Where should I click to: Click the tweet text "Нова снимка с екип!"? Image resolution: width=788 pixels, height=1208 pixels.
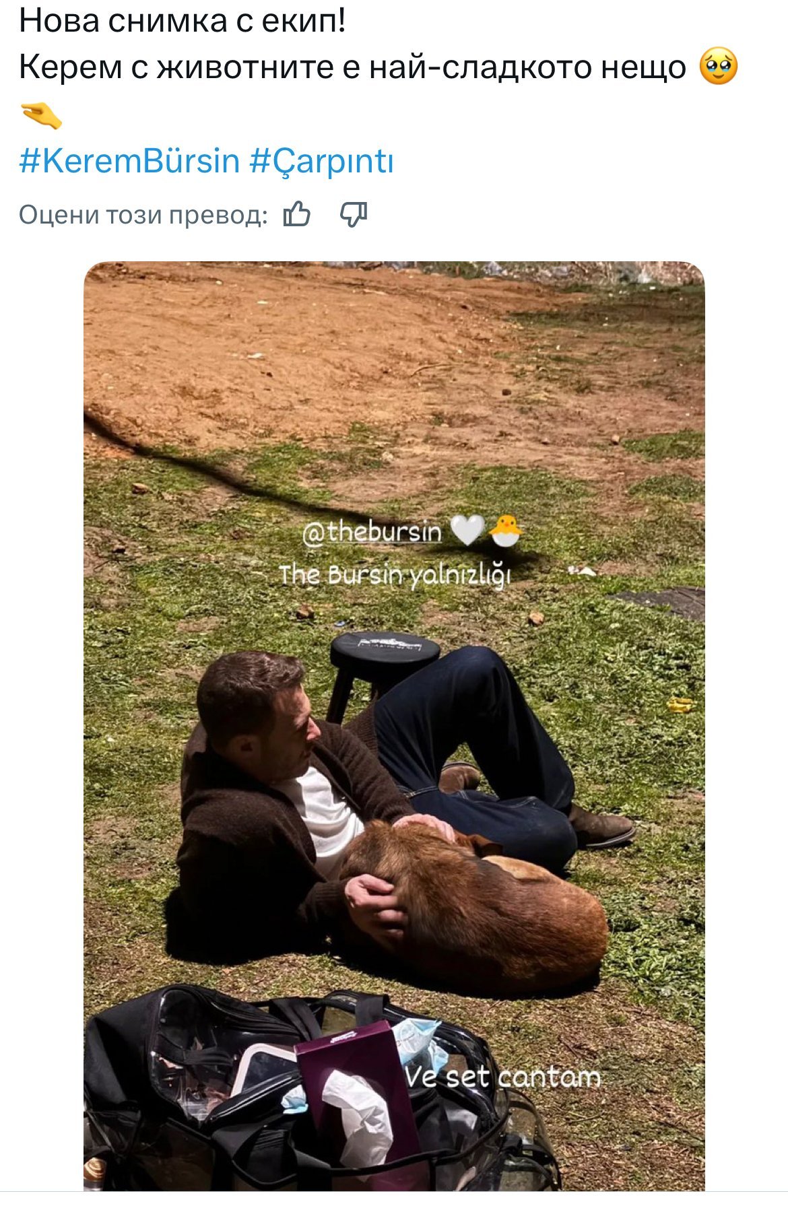pyautogui.click(x=182, y=21)
